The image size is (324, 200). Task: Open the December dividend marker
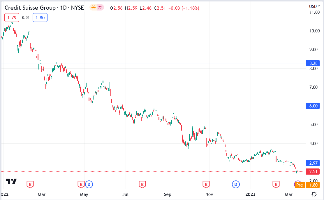[x=236, y=184]
